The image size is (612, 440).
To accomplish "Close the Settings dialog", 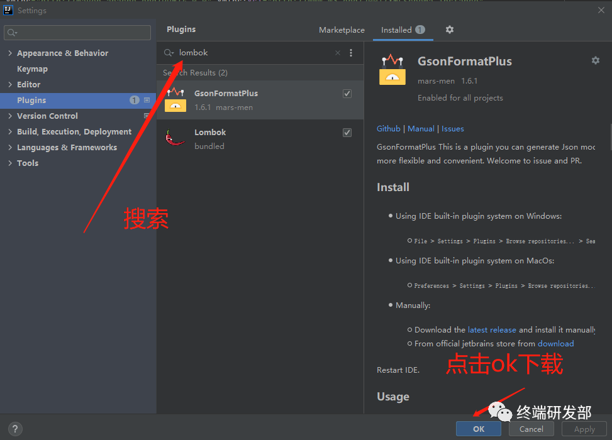I will click(601, 10).
